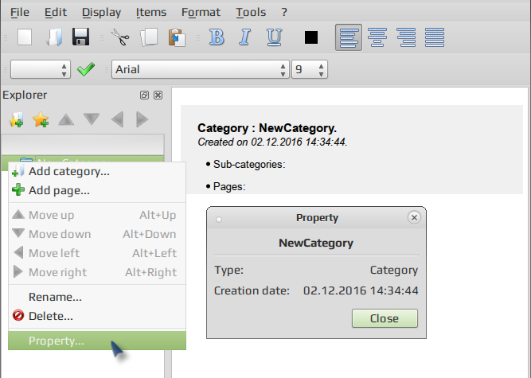Viewport: 531px width, 378px height.
Task: Click the Close button in Property dialog
Action: [x=385, y=318]
